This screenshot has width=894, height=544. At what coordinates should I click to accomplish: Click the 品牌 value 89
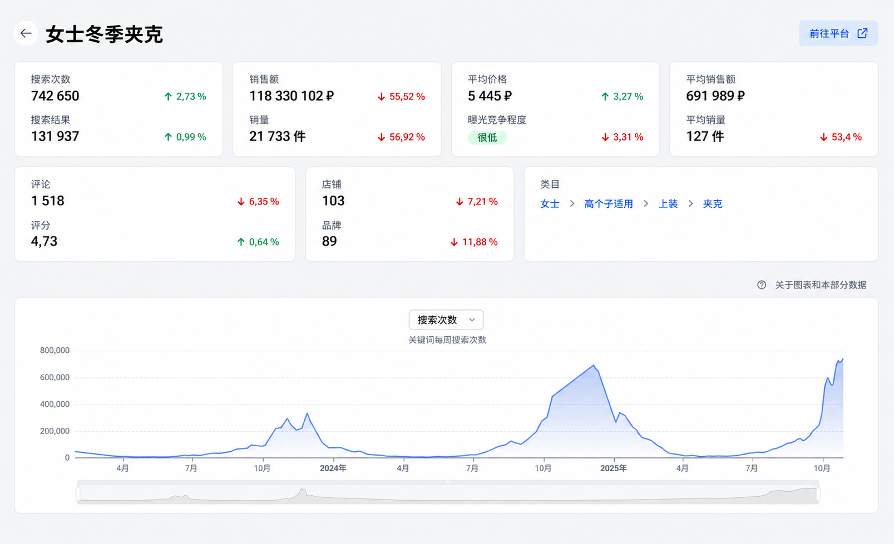[329, 242]
